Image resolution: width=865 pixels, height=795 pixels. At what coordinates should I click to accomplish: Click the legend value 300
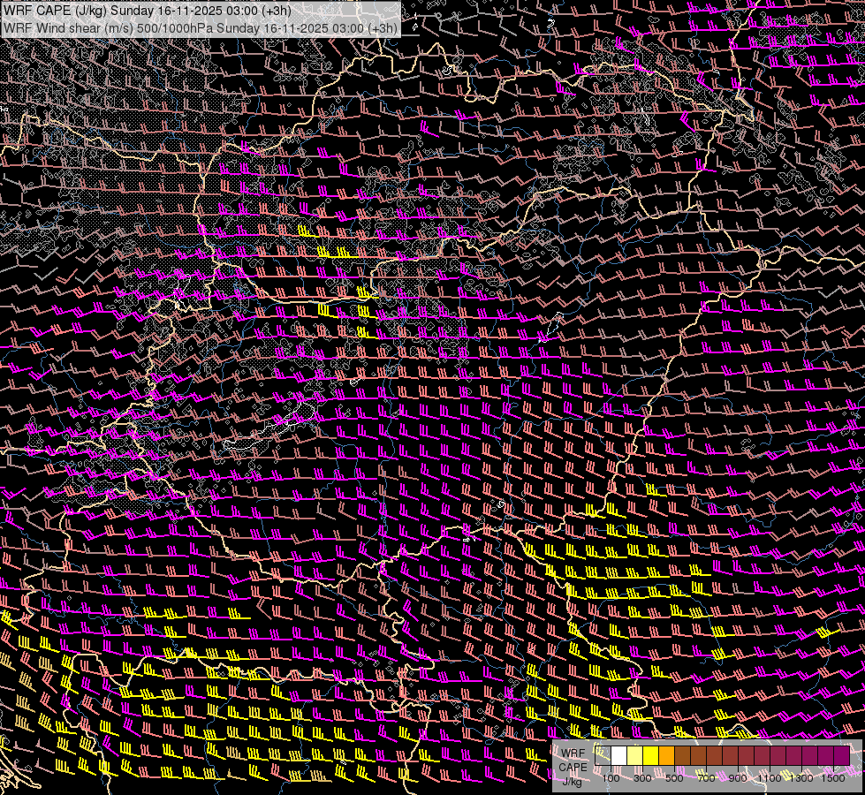(642, 778)
